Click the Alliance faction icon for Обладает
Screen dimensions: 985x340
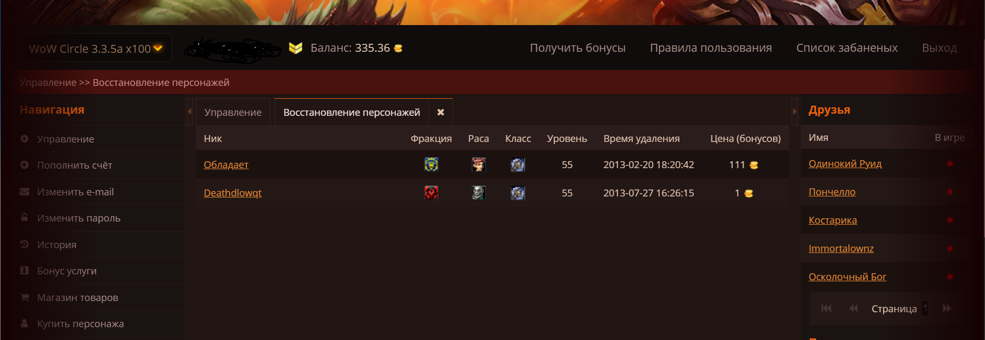(x=431, y=164)
